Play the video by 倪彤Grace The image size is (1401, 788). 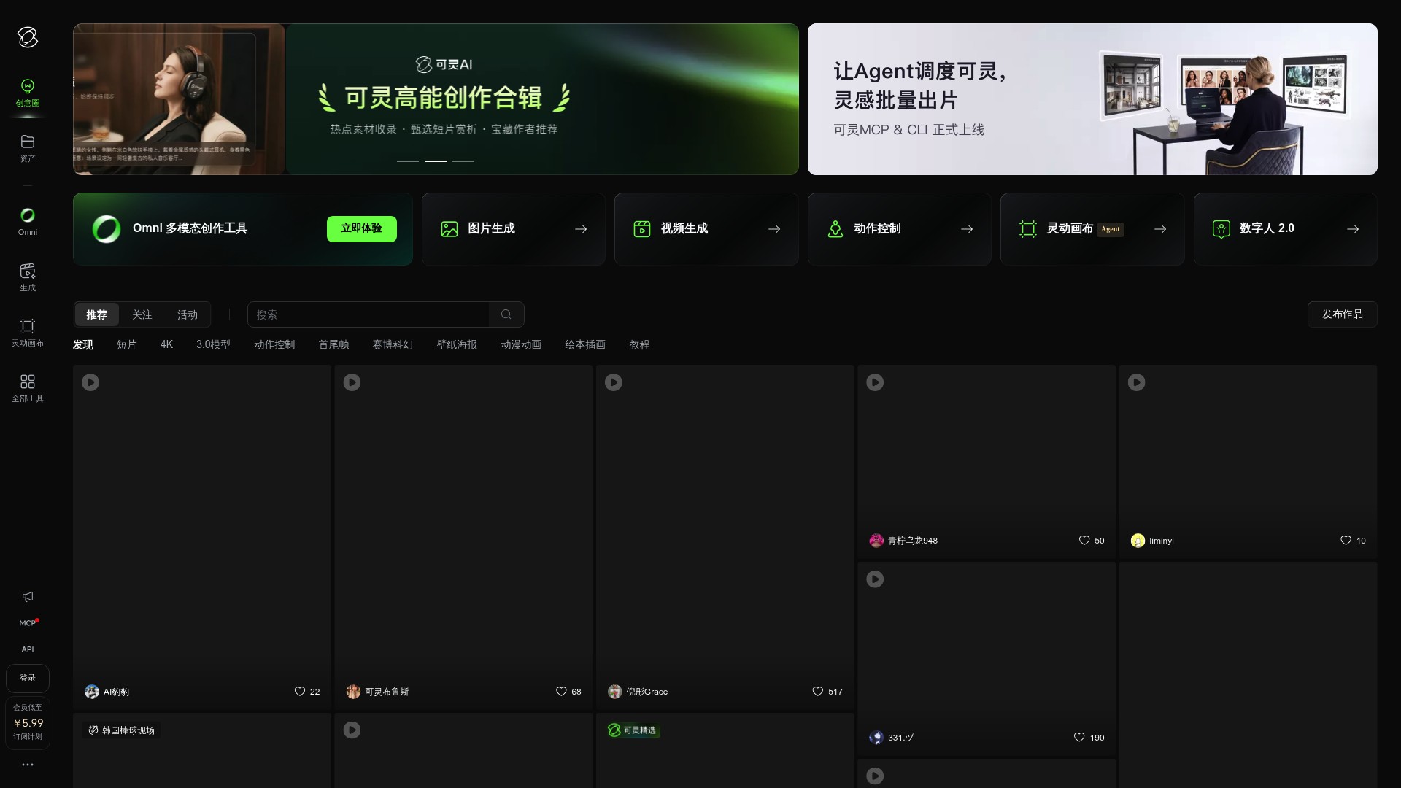point(614,382)
